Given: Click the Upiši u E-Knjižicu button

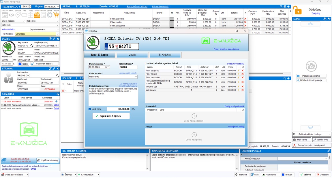Looking at the screenshot, I should 111,116.
